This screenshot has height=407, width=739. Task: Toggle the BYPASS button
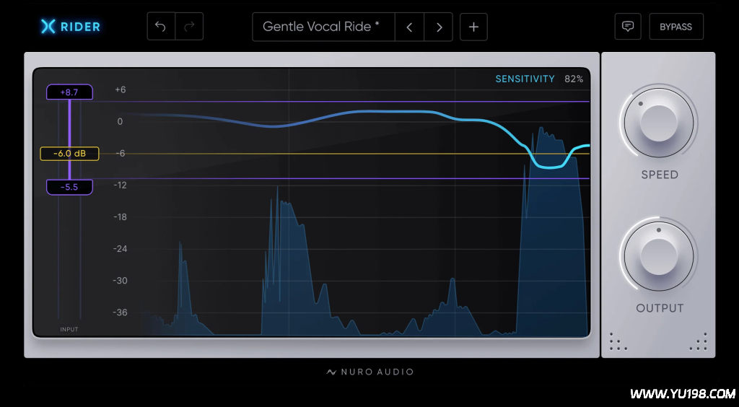675,27
